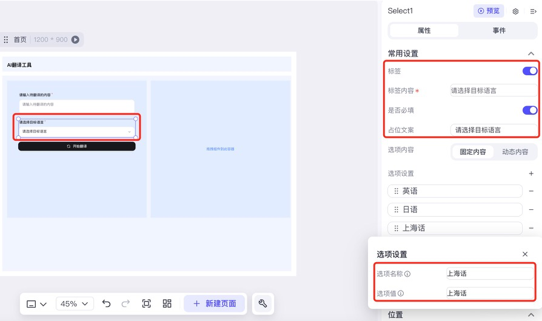Click the 新建页面 button

coord(215,303)
